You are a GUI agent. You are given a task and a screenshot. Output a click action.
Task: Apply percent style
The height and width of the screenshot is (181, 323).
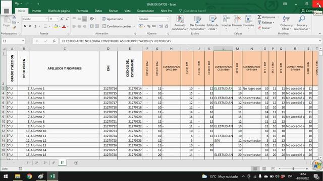149,26
